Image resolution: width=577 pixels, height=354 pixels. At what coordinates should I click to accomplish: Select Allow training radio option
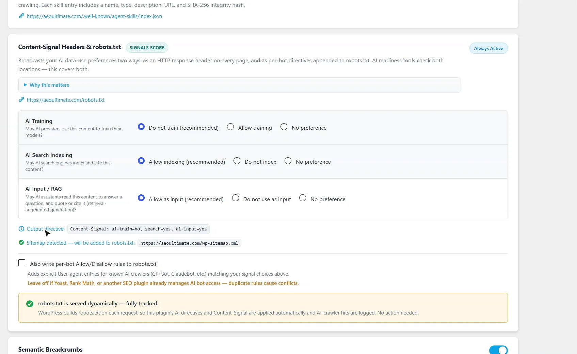[x=230, y=127]
